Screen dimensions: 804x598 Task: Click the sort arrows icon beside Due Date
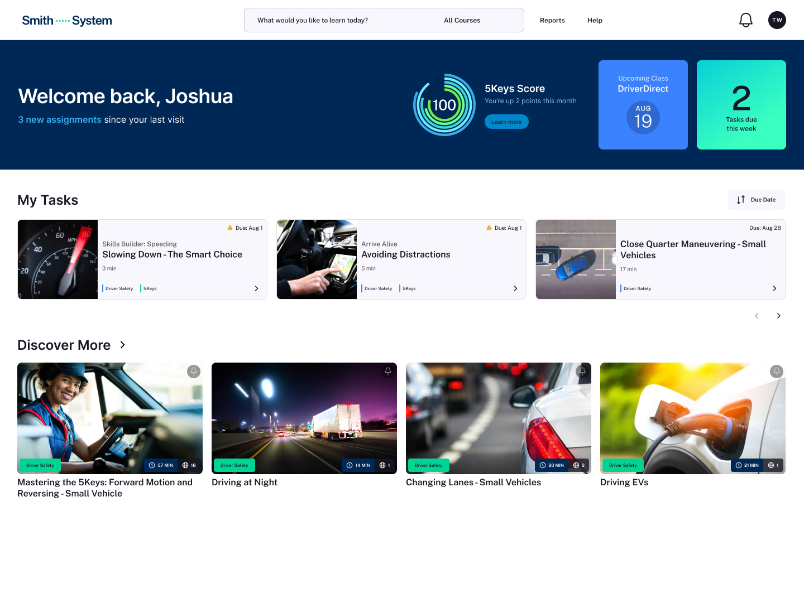tap(741, 200)
